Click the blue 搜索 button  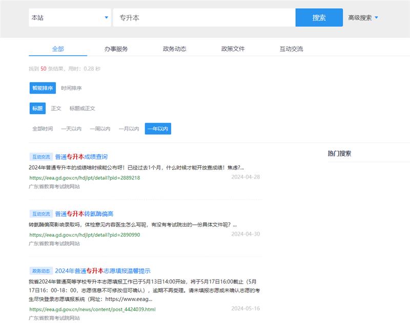pos(319,17)
